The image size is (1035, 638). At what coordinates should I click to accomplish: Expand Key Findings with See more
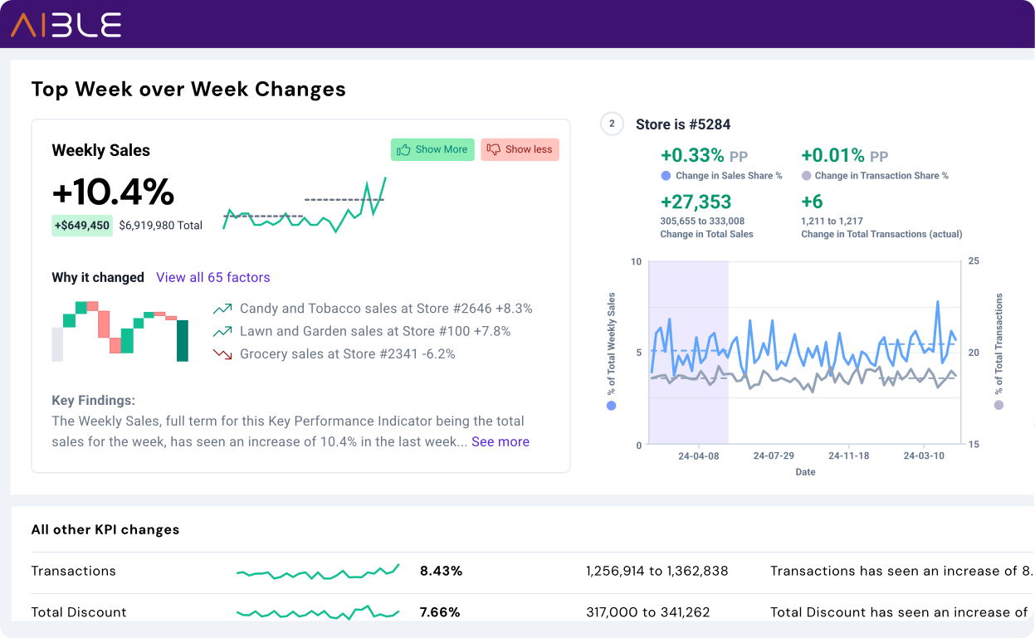[x=500, y=441]
